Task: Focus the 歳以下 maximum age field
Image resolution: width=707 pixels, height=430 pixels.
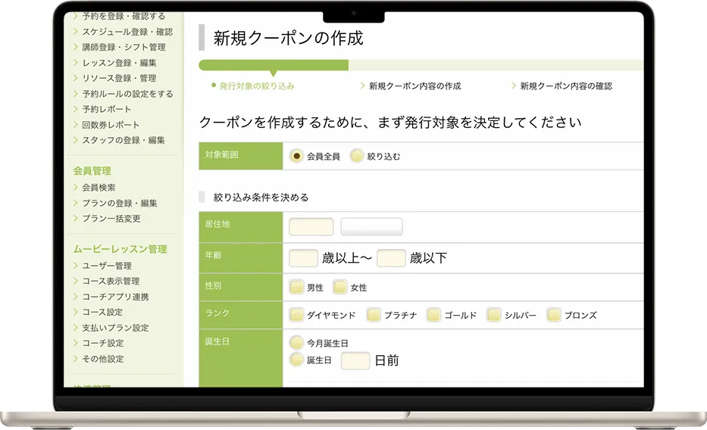Action: [391, 258]
